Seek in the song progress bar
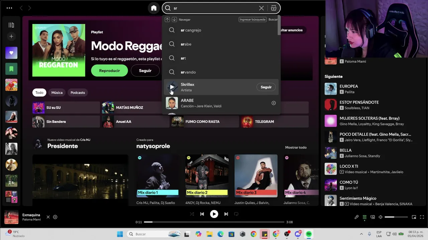Viewport: 428px width, 240px height. (214, 222)
